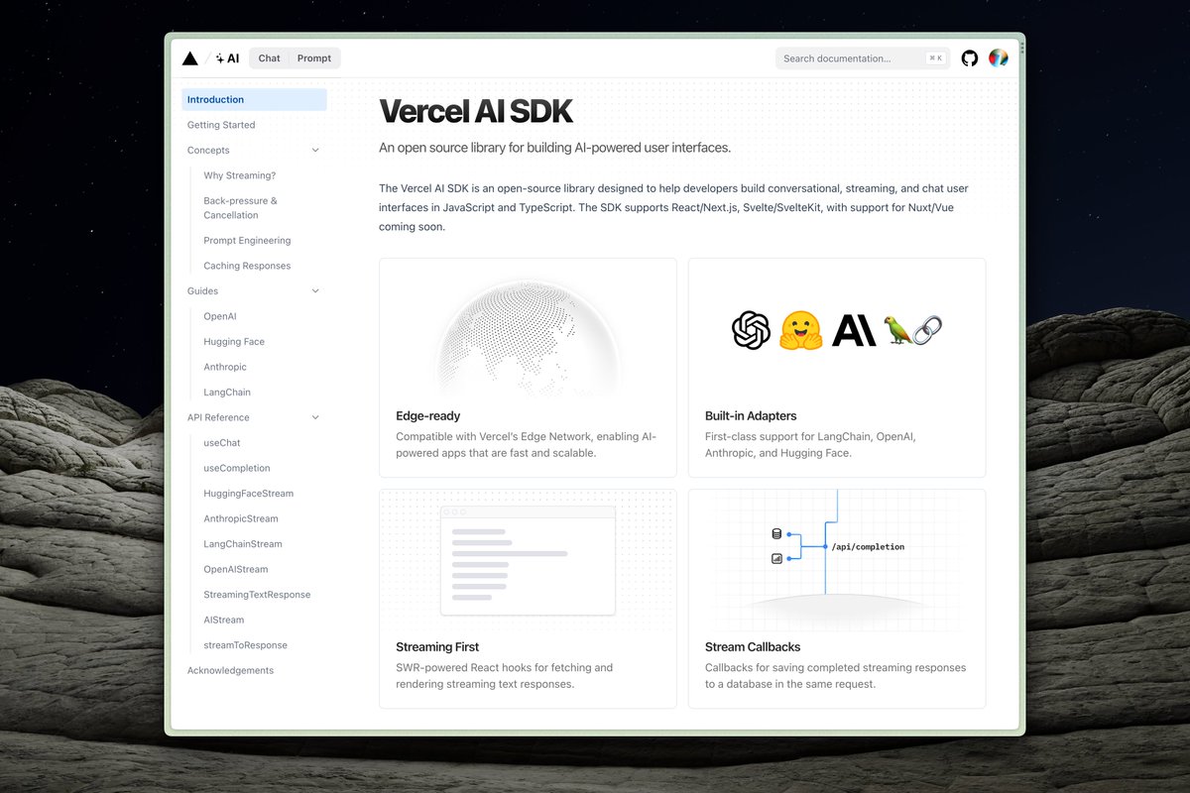Click the Streaming First card title
Viewport: 1190px width, 793px height.
tap(437, 647)
